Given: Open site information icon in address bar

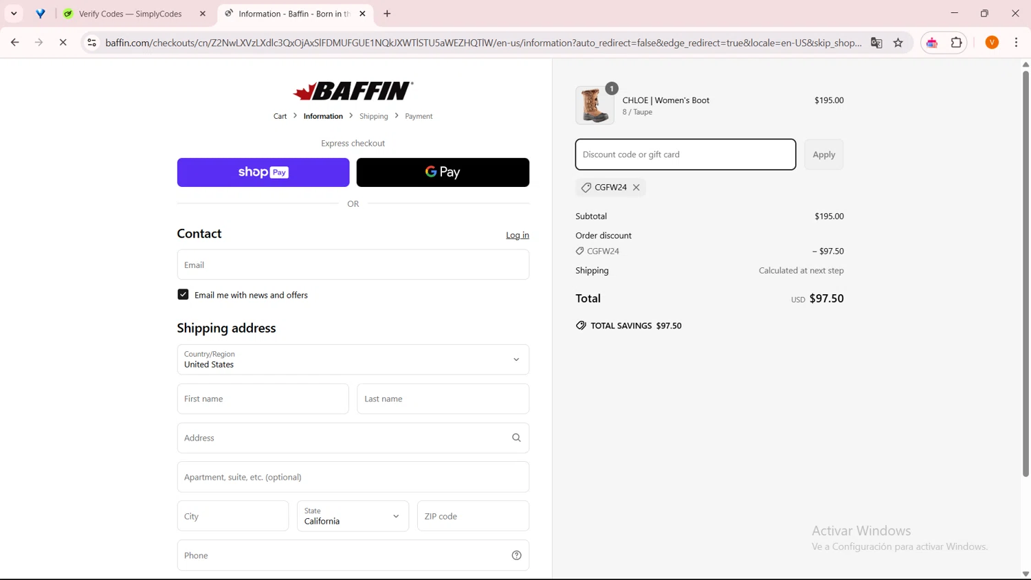Looking at the screenshot, I should [91, 43].
